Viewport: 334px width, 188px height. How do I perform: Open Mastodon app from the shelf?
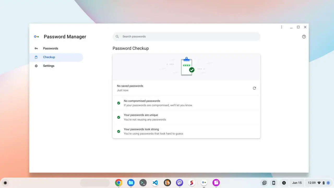tap(180, 183)
